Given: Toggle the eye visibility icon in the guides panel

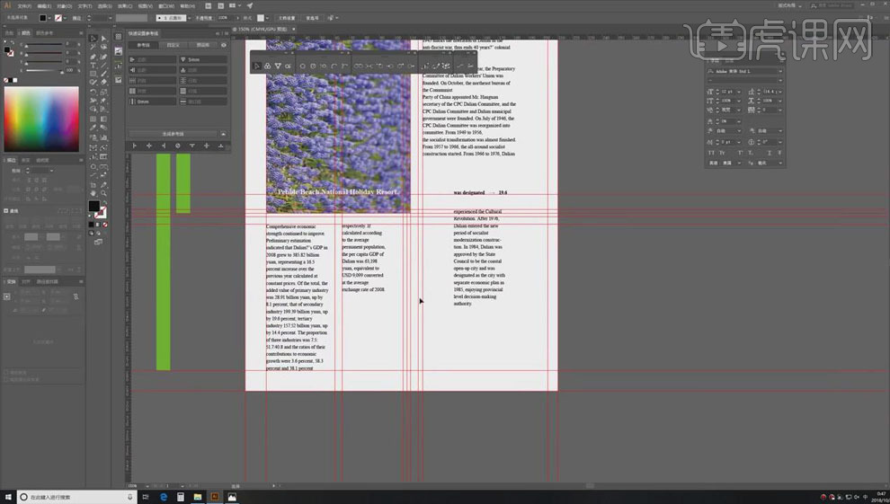Looking at the screenshot, I should point(224,45).
